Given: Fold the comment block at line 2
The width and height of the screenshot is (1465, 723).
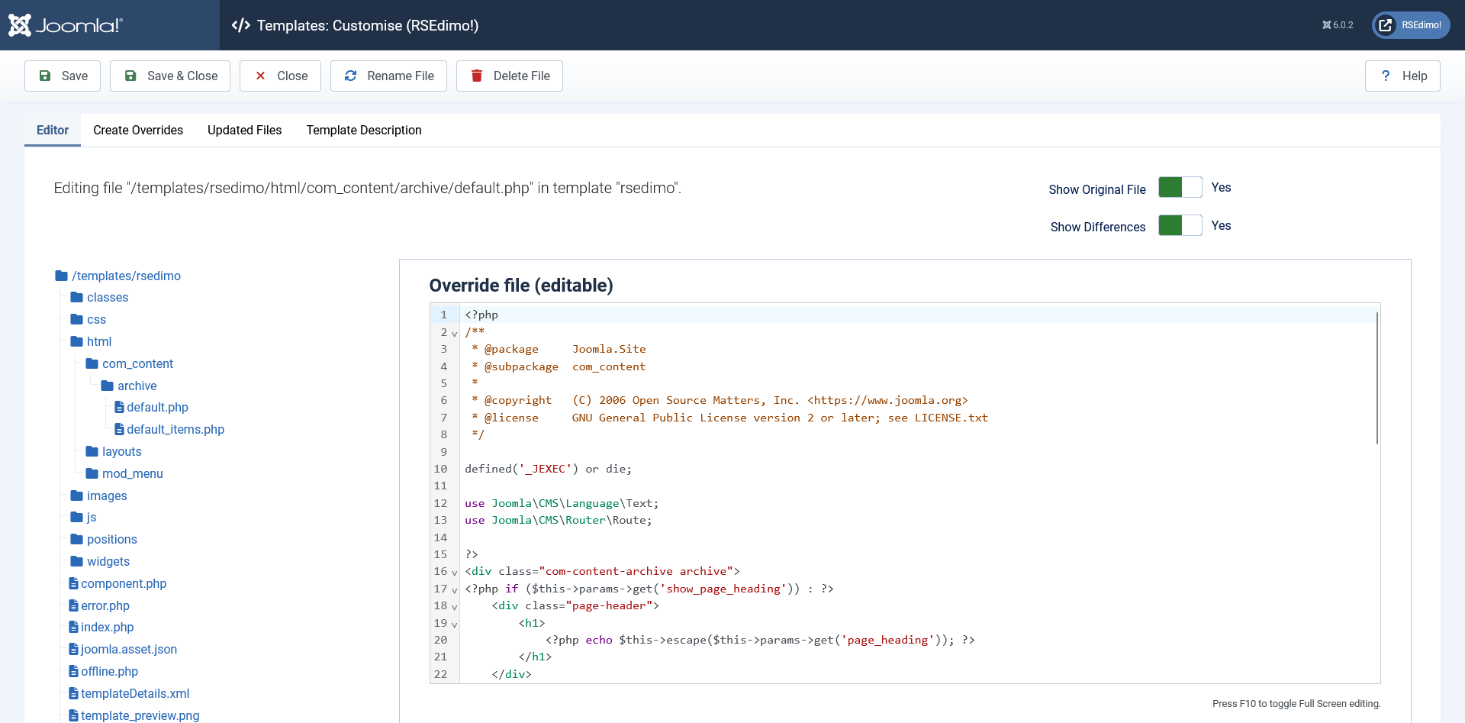Looking at the screenshot, I should click(x=455, y=334).
